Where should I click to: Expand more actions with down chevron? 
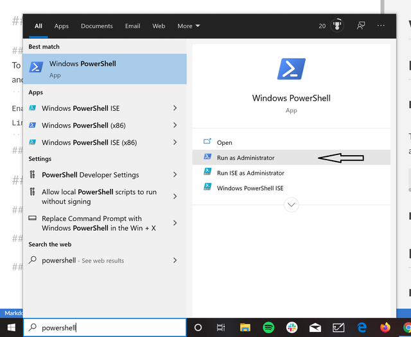click(x=291, y=205)
